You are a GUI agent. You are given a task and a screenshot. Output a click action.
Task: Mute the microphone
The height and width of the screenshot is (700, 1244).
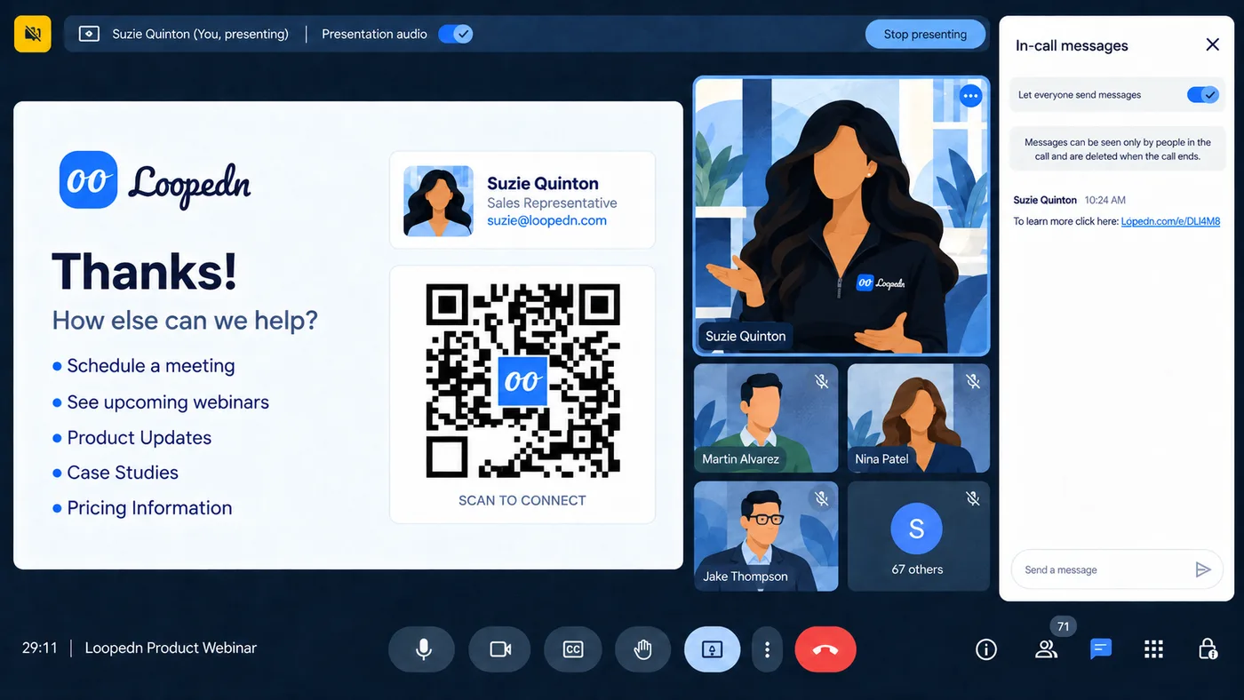point(422,649)
